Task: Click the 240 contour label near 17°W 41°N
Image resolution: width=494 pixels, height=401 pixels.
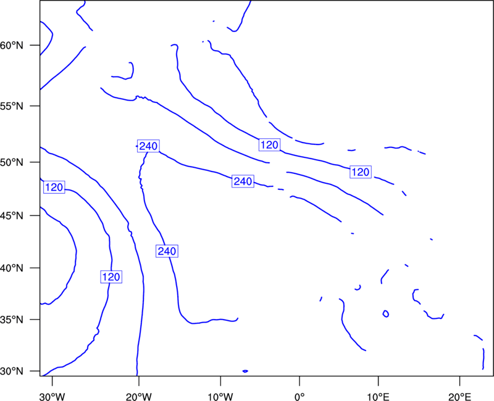Action: (167, 251)
